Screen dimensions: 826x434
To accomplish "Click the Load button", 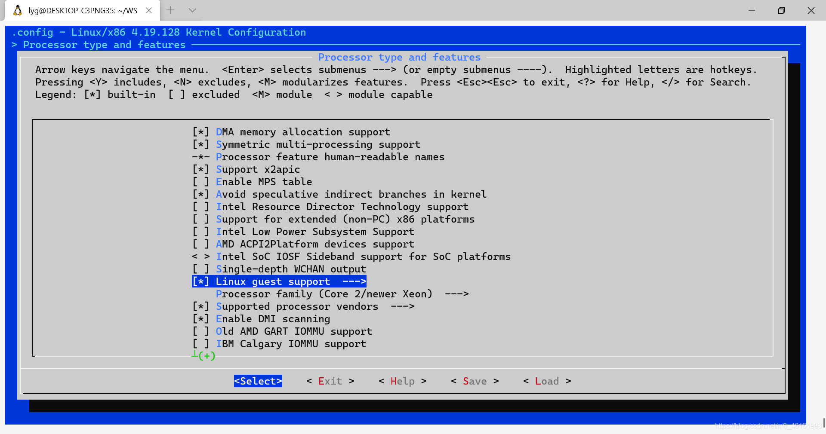I will pyautogui.click(x=547, y=381).
